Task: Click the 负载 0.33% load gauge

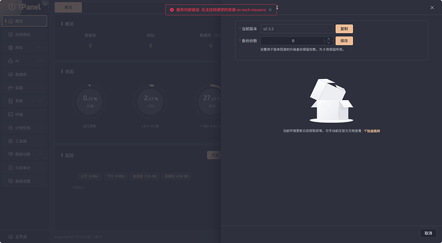Action: 90,101
